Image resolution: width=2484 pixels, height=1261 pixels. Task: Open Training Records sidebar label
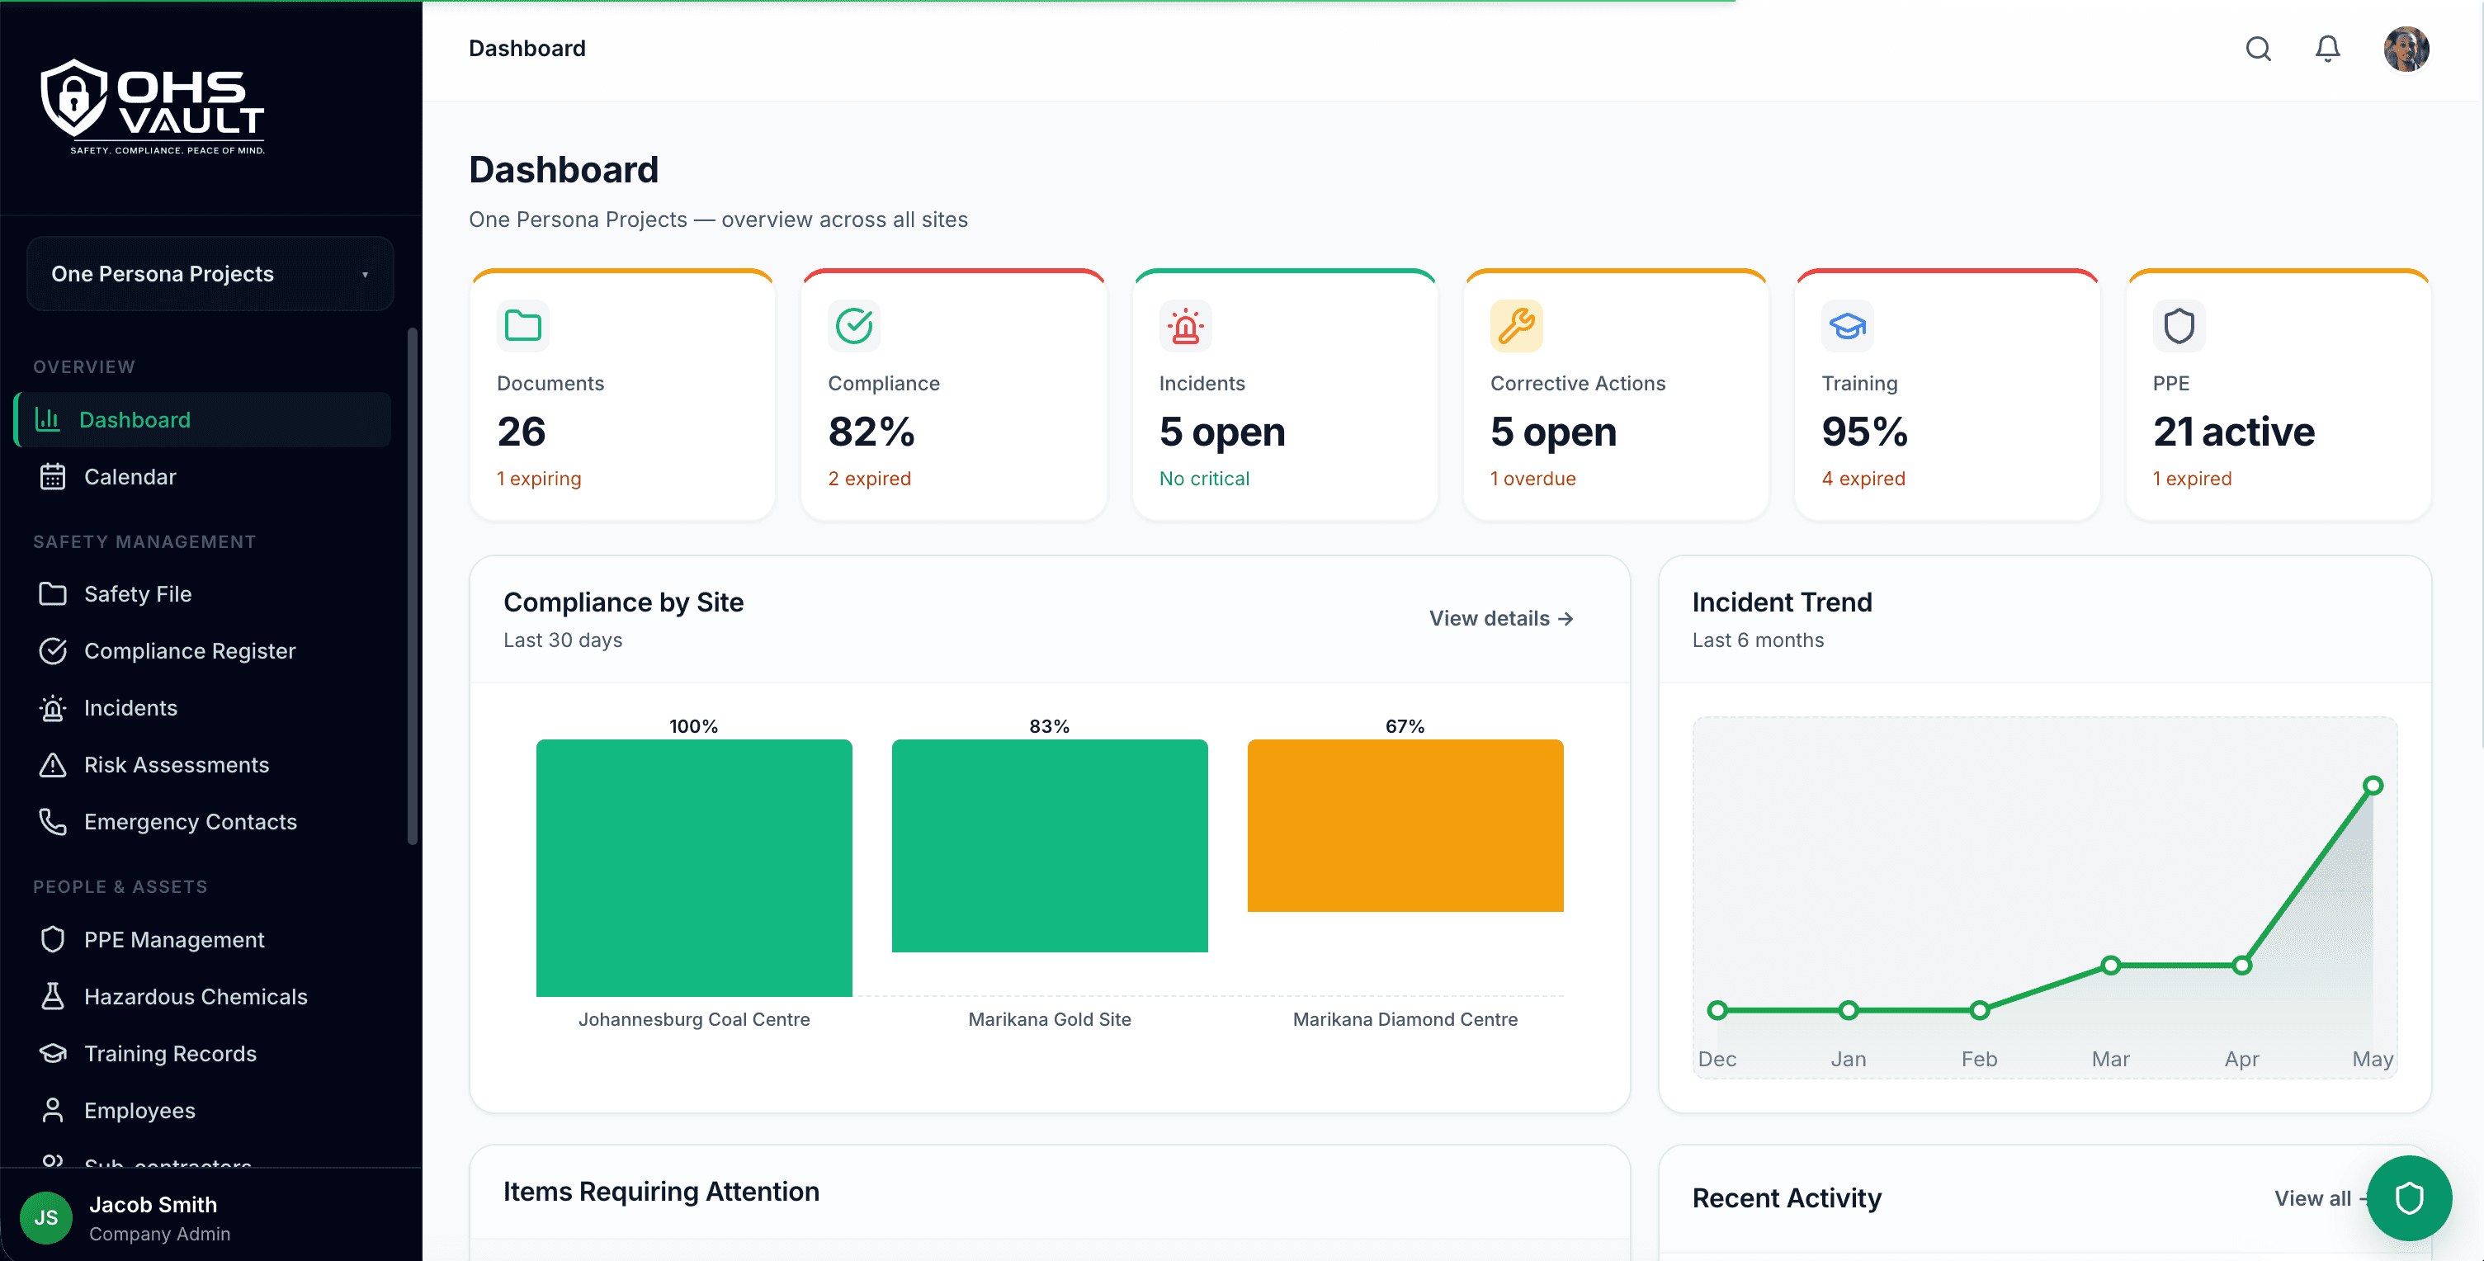coord(171,1053)
